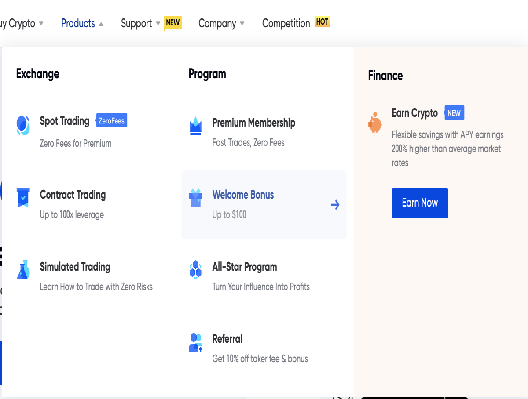Open the Competition menu item
The image size is (528, 399).
(x=286, y=23)
